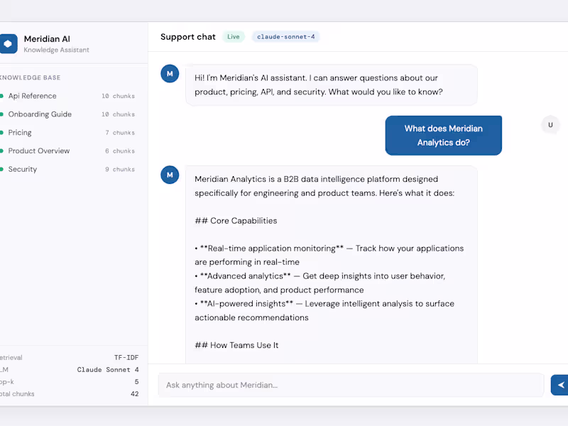Click the assistant avatar on the Core Capabilities reply
Screen dimensions: 568x426
tap(170, 175)
